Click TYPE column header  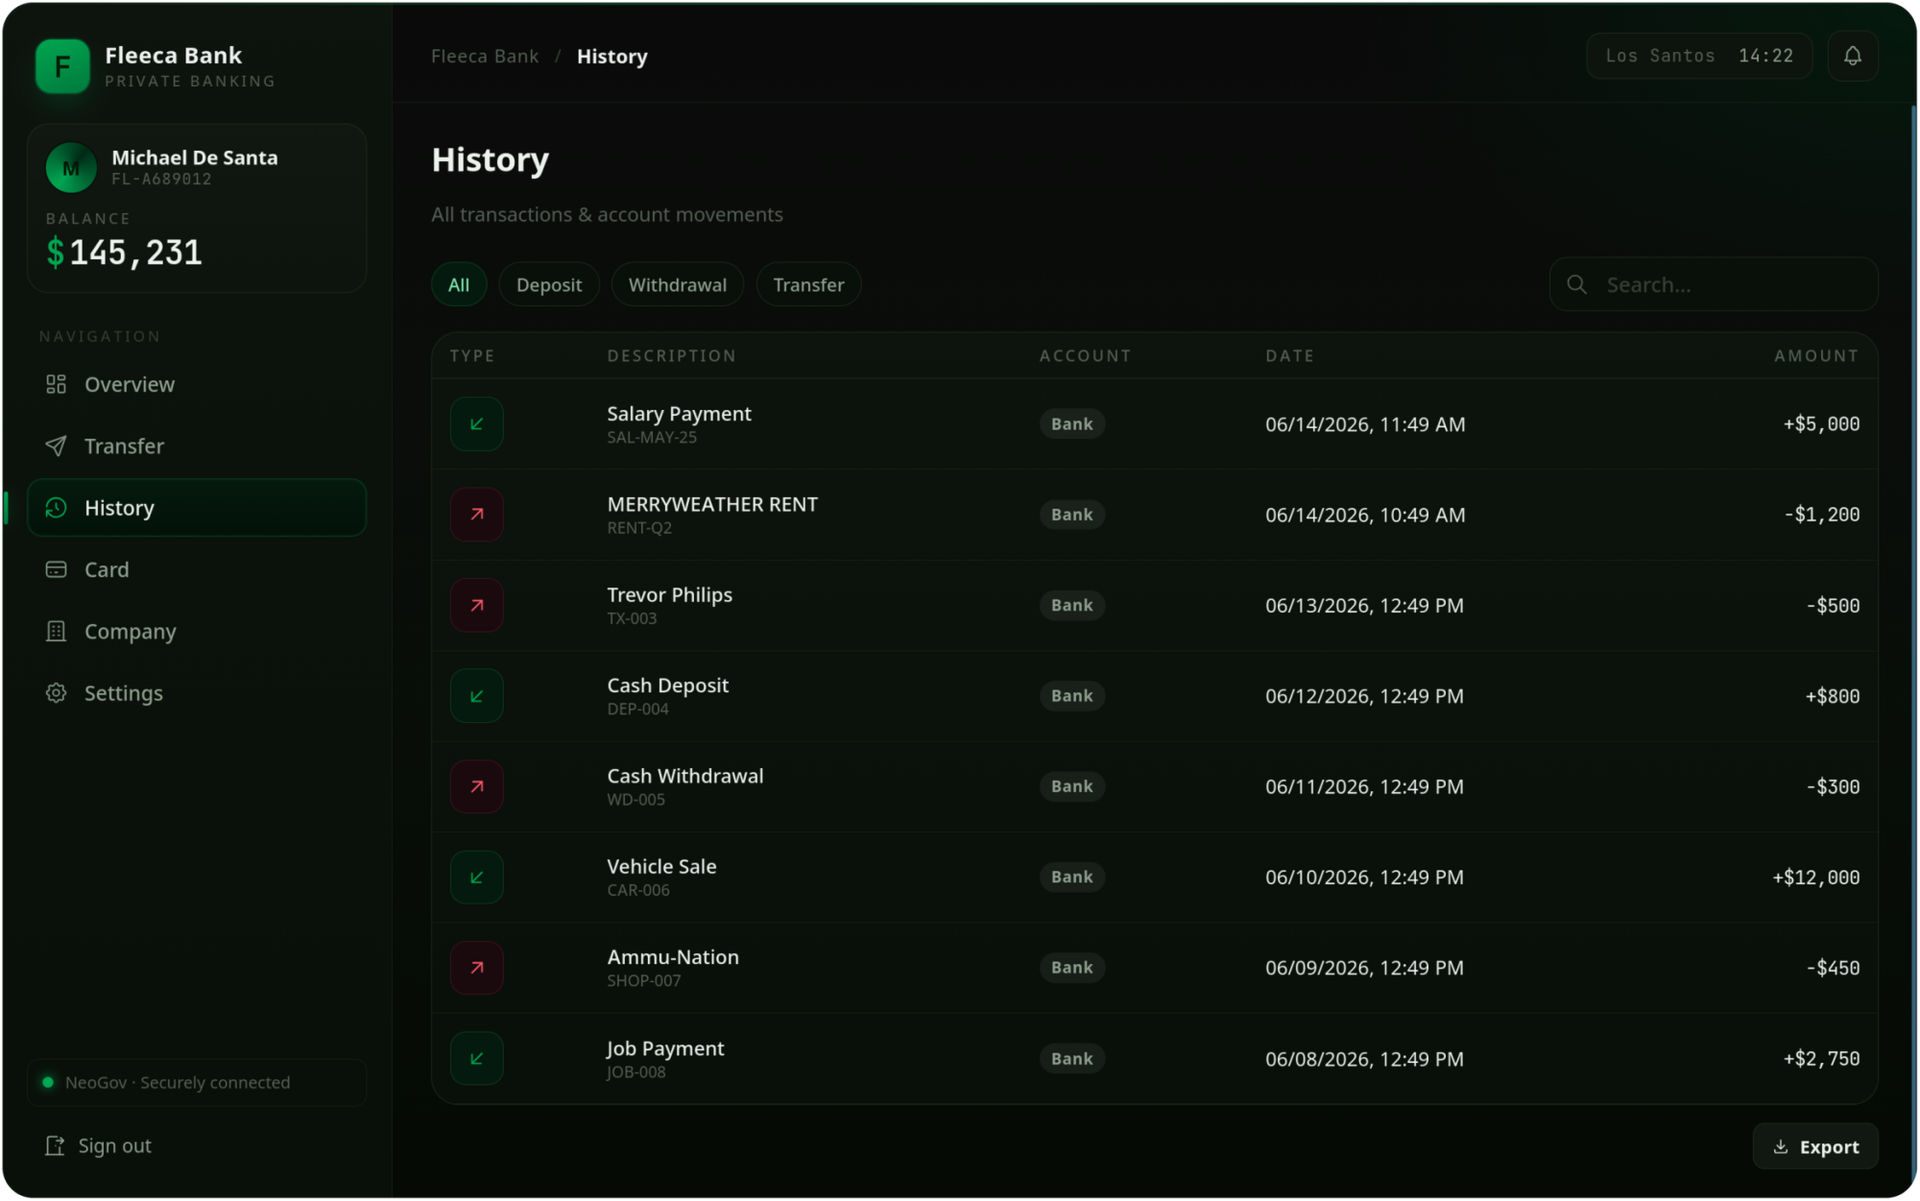[x=472, y=355]
